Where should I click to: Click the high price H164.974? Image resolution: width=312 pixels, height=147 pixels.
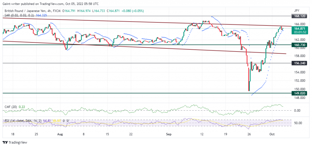click(84, 11)
